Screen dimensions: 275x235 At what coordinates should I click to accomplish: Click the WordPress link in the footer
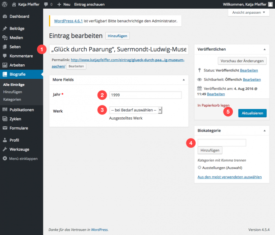tap(99, 230)
